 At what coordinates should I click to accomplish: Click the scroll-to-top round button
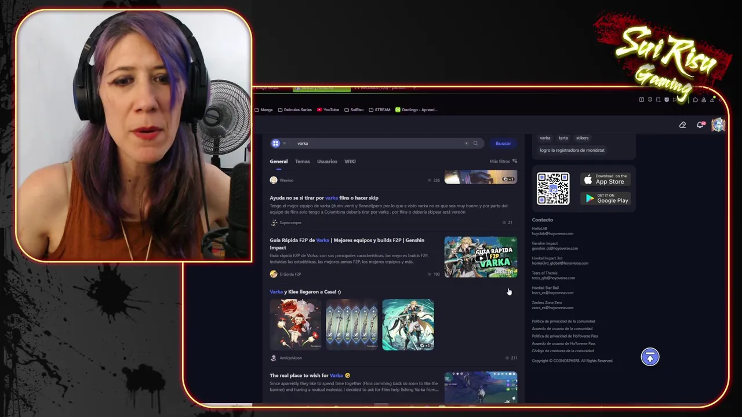coord(650,357)
